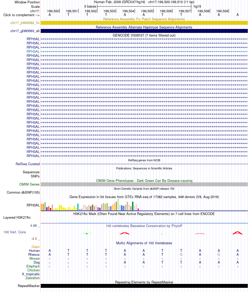Click the GTEx Gene Expression track title
This screenshot has height=292, width=248.
click(144, 197)
